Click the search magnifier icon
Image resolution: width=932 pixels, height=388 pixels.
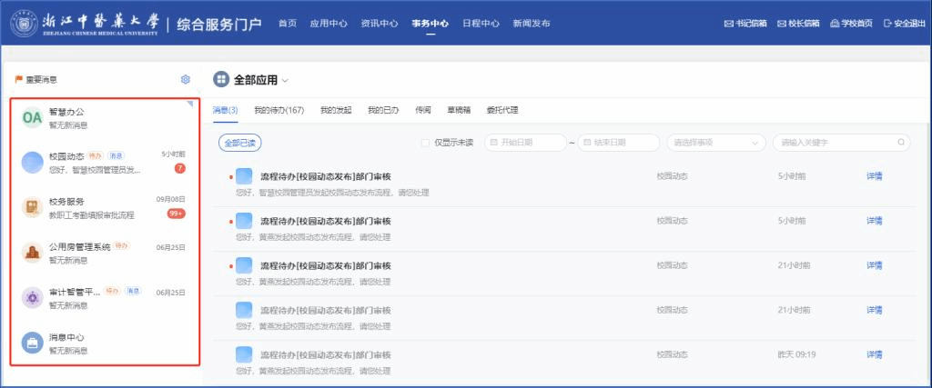coord(901,143)
